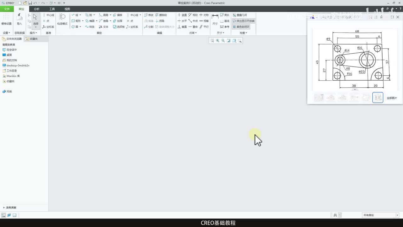Open Working Directory (工作目录)

(9, 71)
